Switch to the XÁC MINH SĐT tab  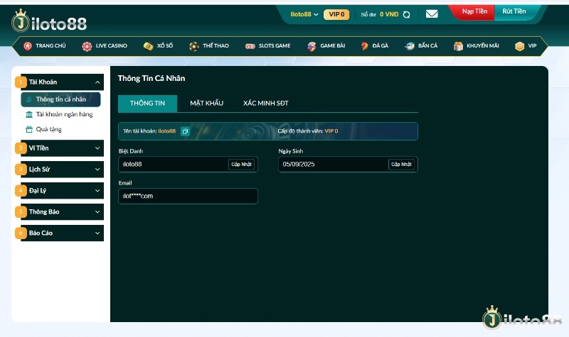pyautogui.click(x=265, y=104)
